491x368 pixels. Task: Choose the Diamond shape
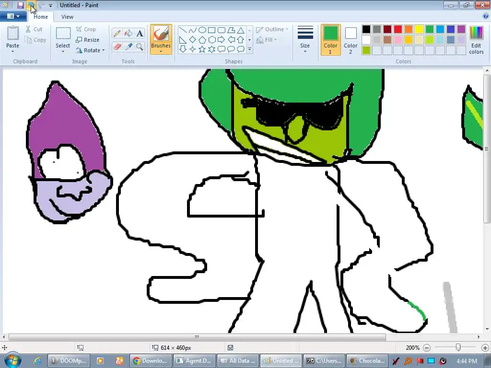point(193,40)
